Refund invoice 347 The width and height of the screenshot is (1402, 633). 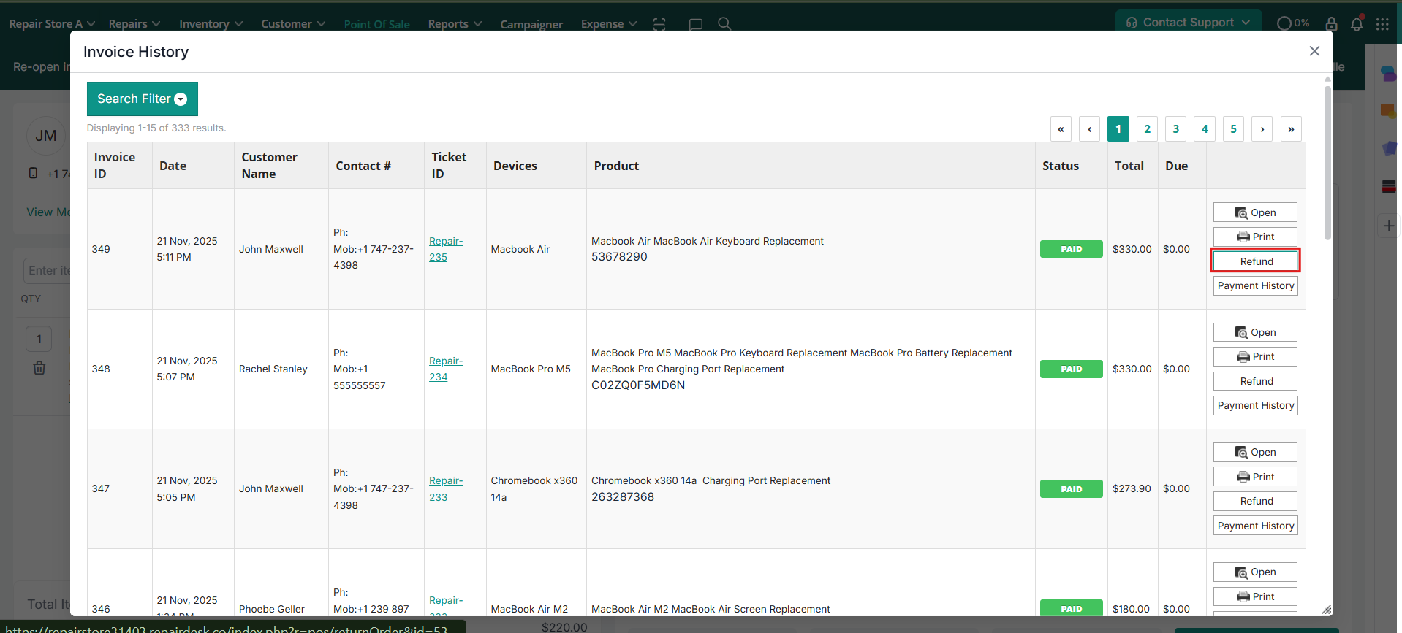pos(1255,501)
